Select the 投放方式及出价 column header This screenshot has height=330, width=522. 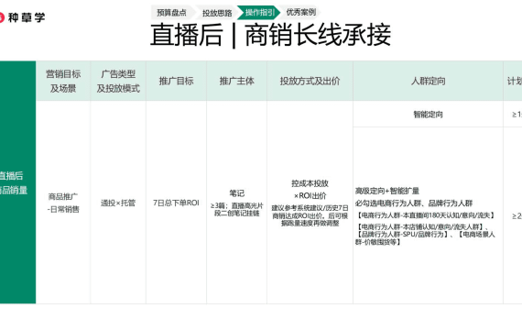310,81
